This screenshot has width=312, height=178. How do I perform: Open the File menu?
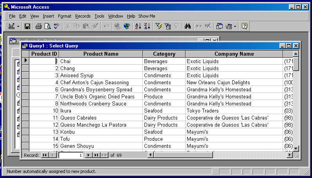[12, 16]
